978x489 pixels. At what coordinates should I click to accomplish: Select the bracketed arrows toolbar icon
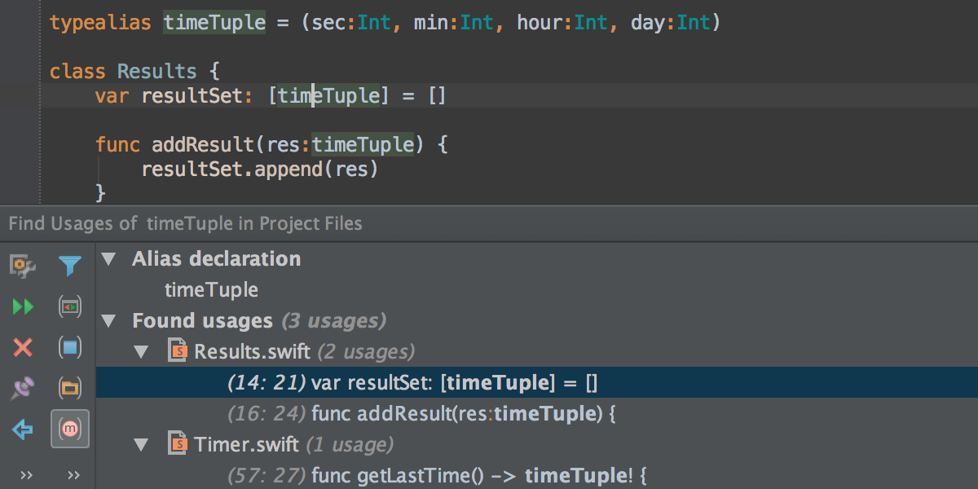(70, 306)
